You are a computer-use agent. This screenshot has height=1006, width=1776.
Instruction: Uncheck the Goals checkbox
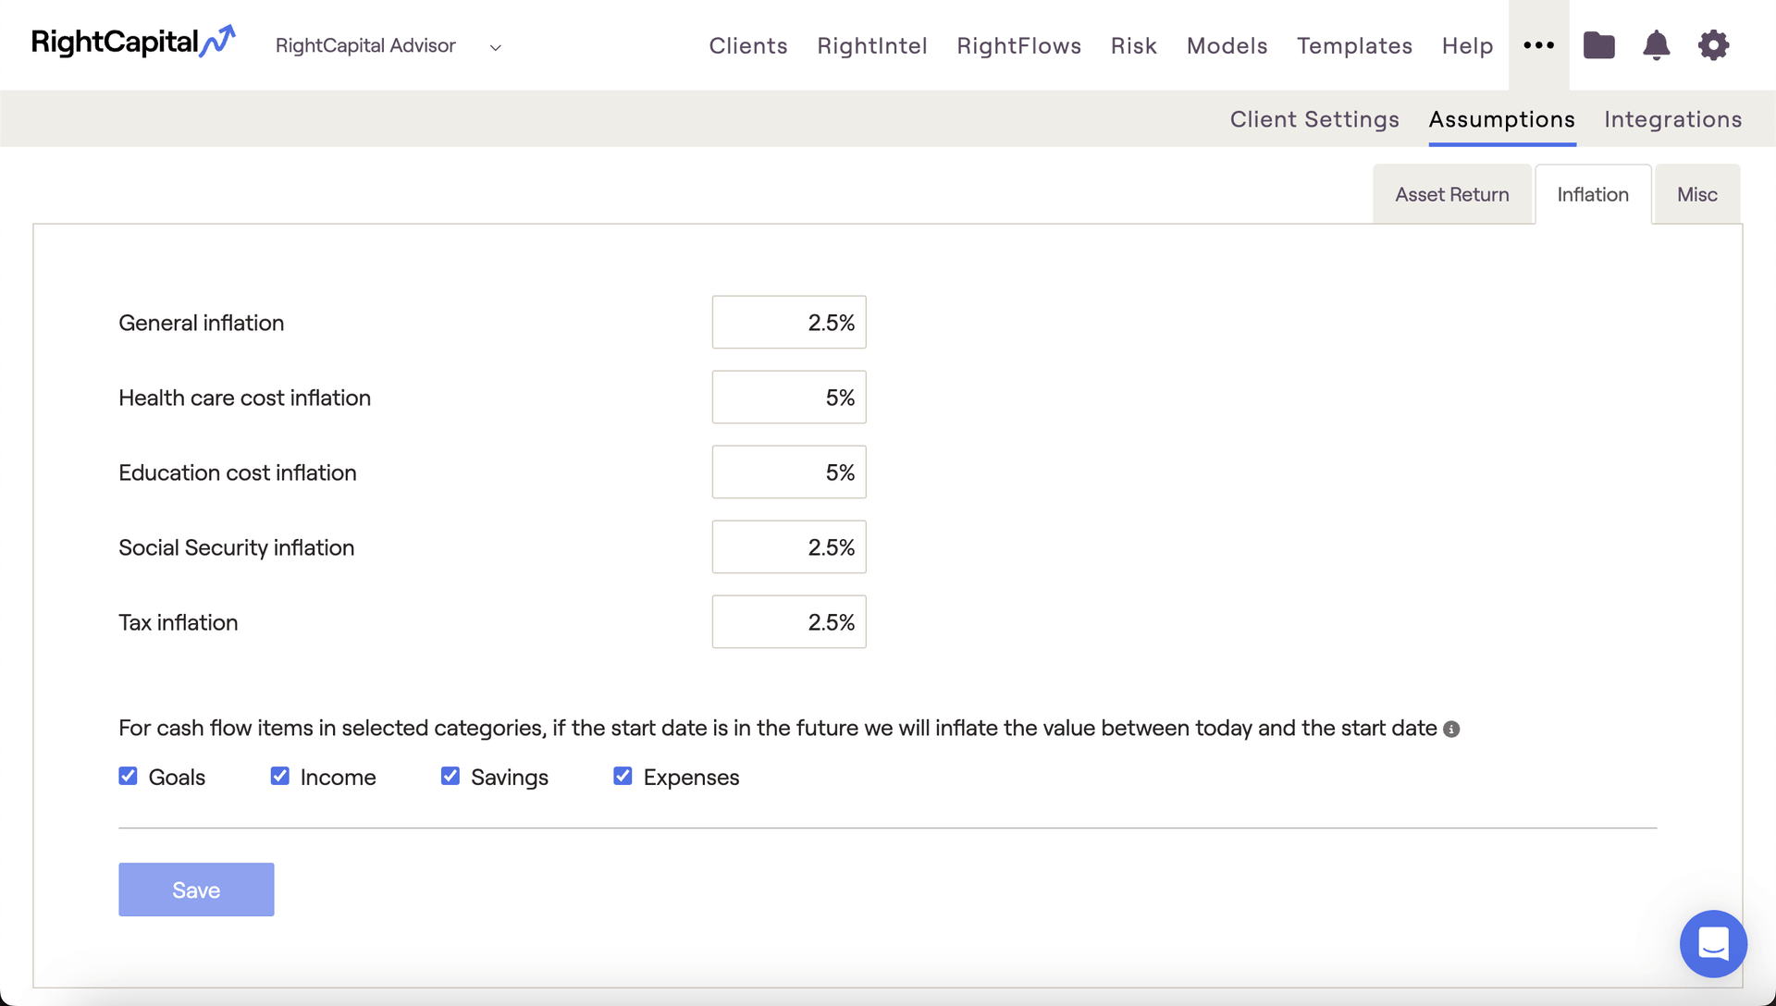click(x=128, y=777)
